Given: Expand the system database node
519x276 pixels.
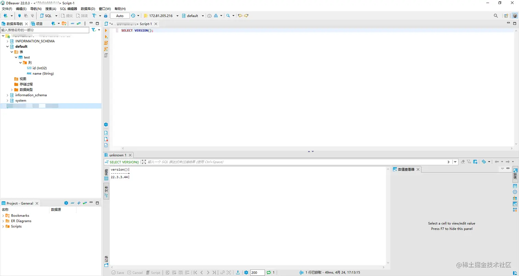Looking at the screenshot, I should (7, 101).
